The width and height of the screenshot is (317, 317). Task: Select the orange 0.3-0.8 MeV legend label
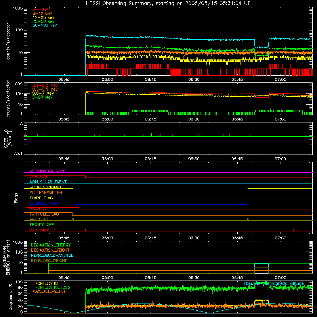[x=45, y=89]
